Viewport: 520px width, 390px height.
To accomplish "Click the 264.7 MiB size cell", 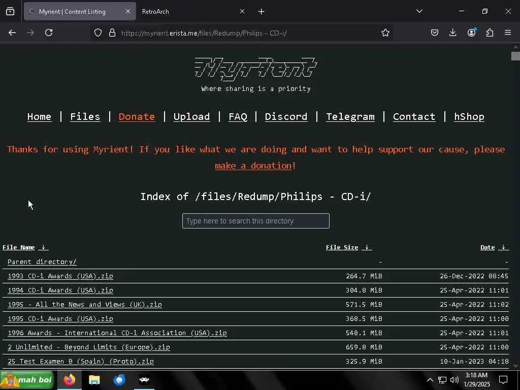I will click(364, 276).
